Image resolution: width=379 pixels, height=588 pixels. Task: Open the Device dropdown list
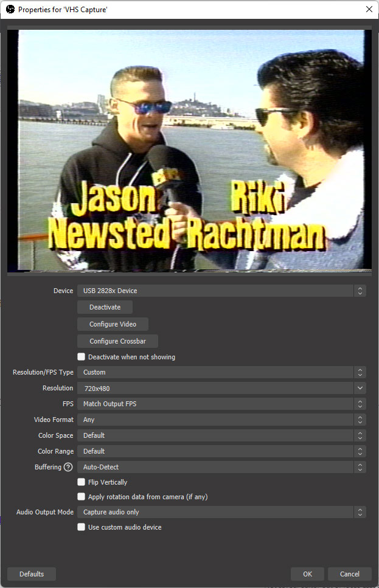221,291
